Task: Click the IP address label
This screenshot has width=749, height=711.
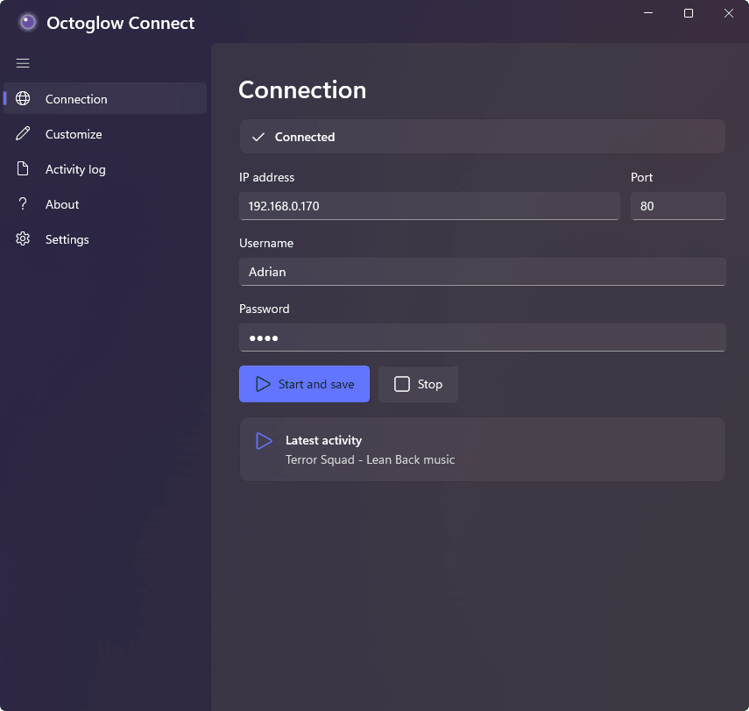Action: click(x=266, y=177)
